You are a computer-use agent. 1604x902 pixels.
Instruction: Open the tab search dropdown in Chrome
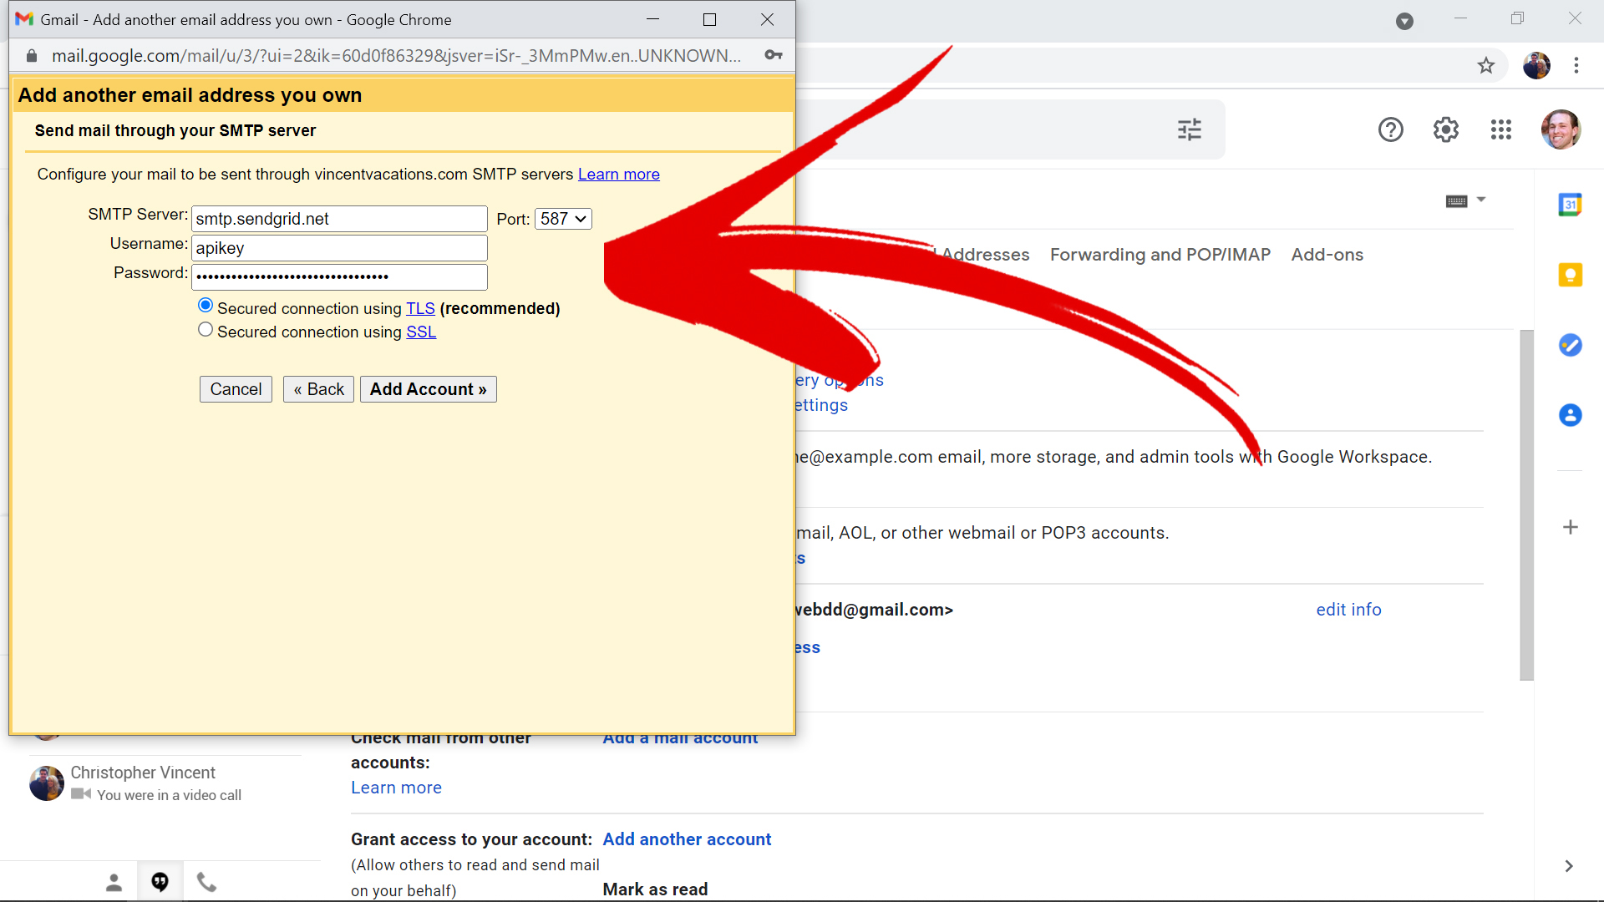coord(1405,21)
